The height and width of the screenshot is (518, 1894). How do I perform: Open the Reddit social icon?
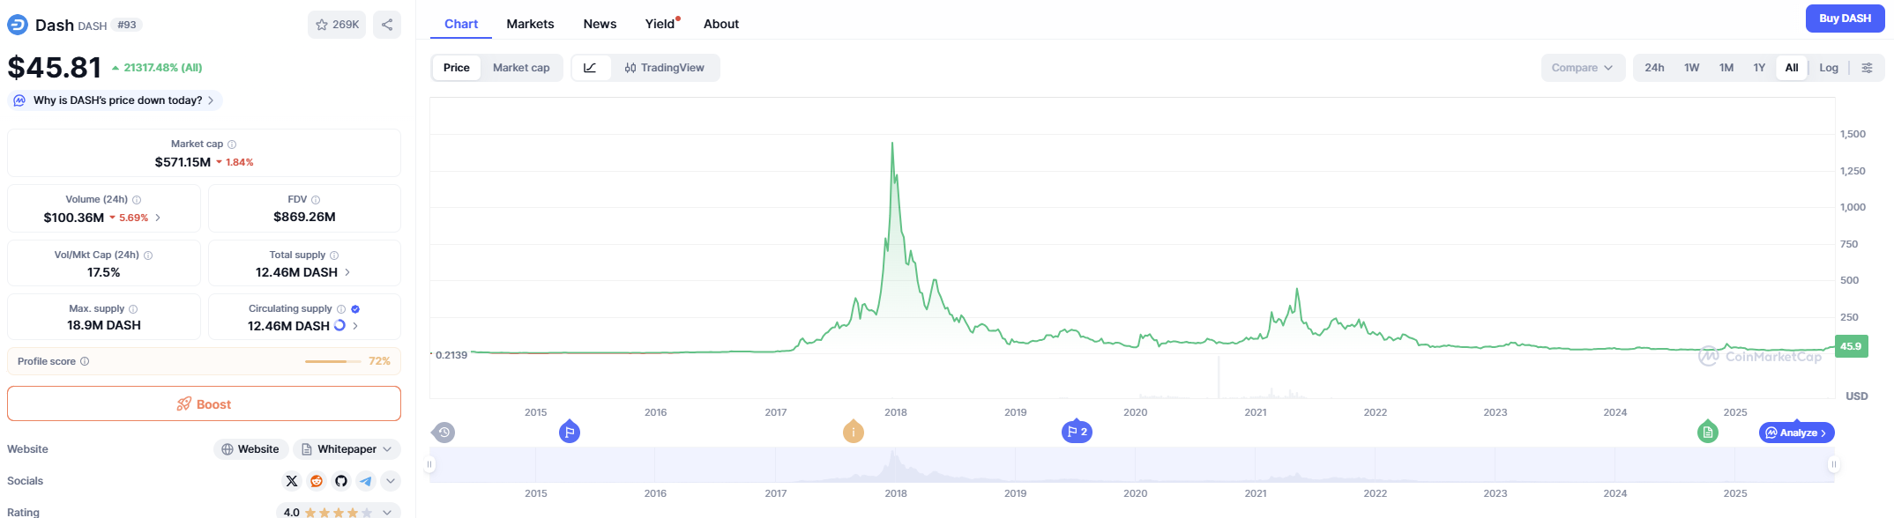317,481
